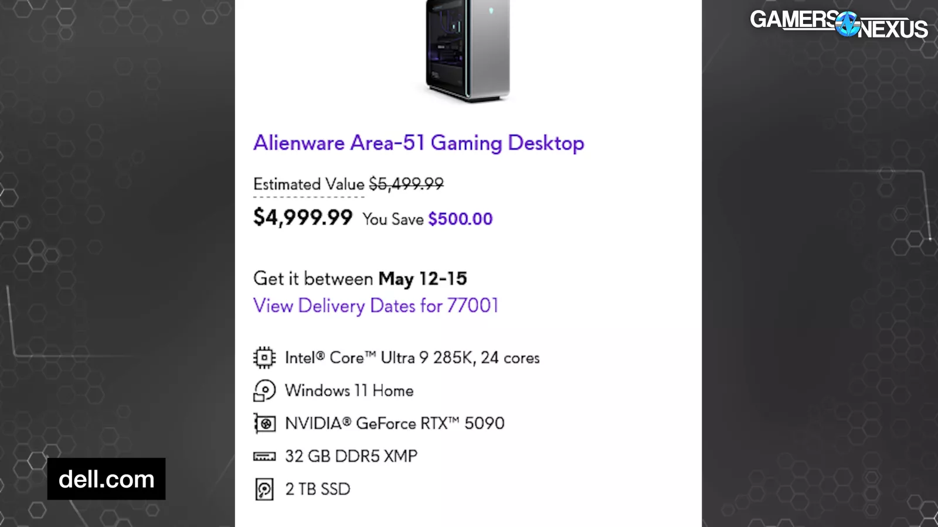938x527 pixels.
Task: Open the Alienware Area-51 Gaming Desktop link
Action: [419, 143]
